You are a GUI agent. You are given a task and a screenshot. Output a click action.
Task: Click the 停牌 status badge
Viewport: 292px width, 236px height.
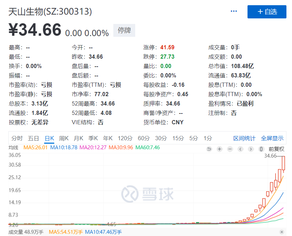click(x=124, y=30)
